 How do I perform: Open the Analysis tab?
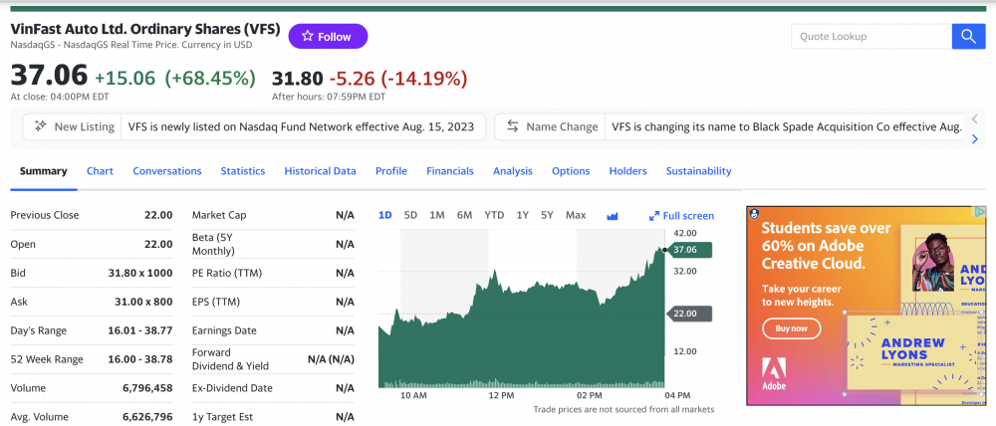click(513, 171)
